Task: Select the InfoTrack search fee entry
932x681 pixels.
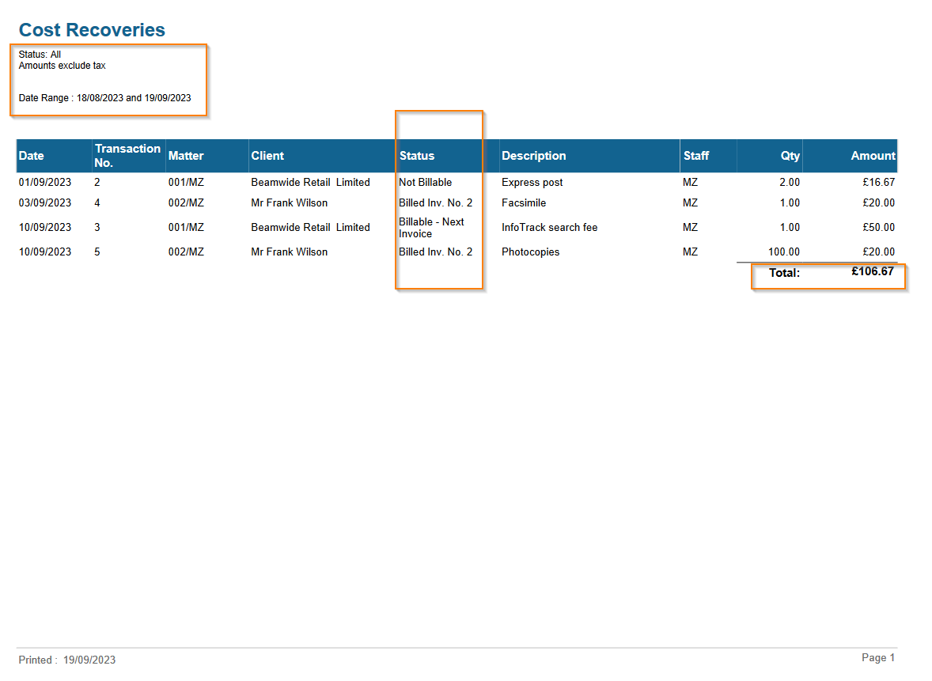Action: pos(549,227)
